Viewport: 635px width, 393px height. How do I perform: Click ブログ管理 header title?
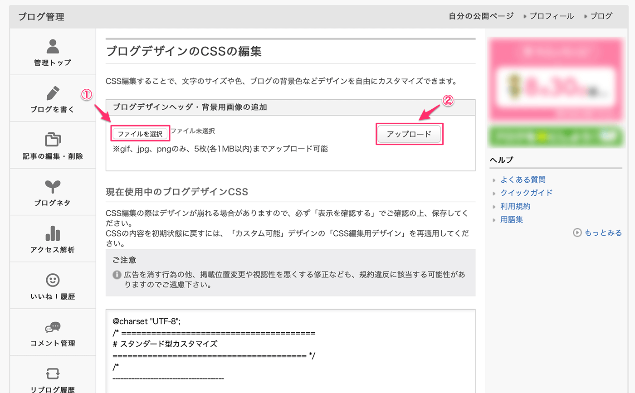(x=41, y=17)
